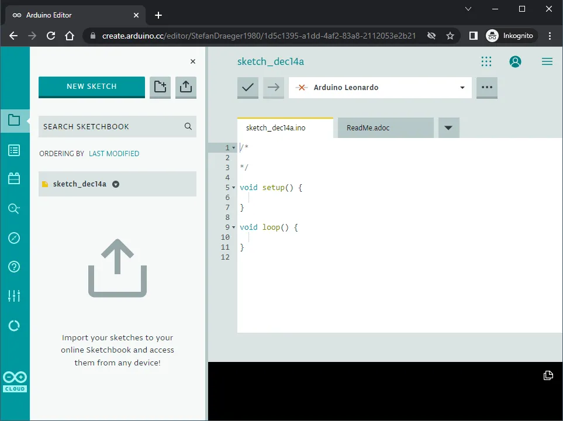This screenshot has height=421, width=563.
Task: Open the Serial Monitor from the sidebar
Action: [15, 208]
